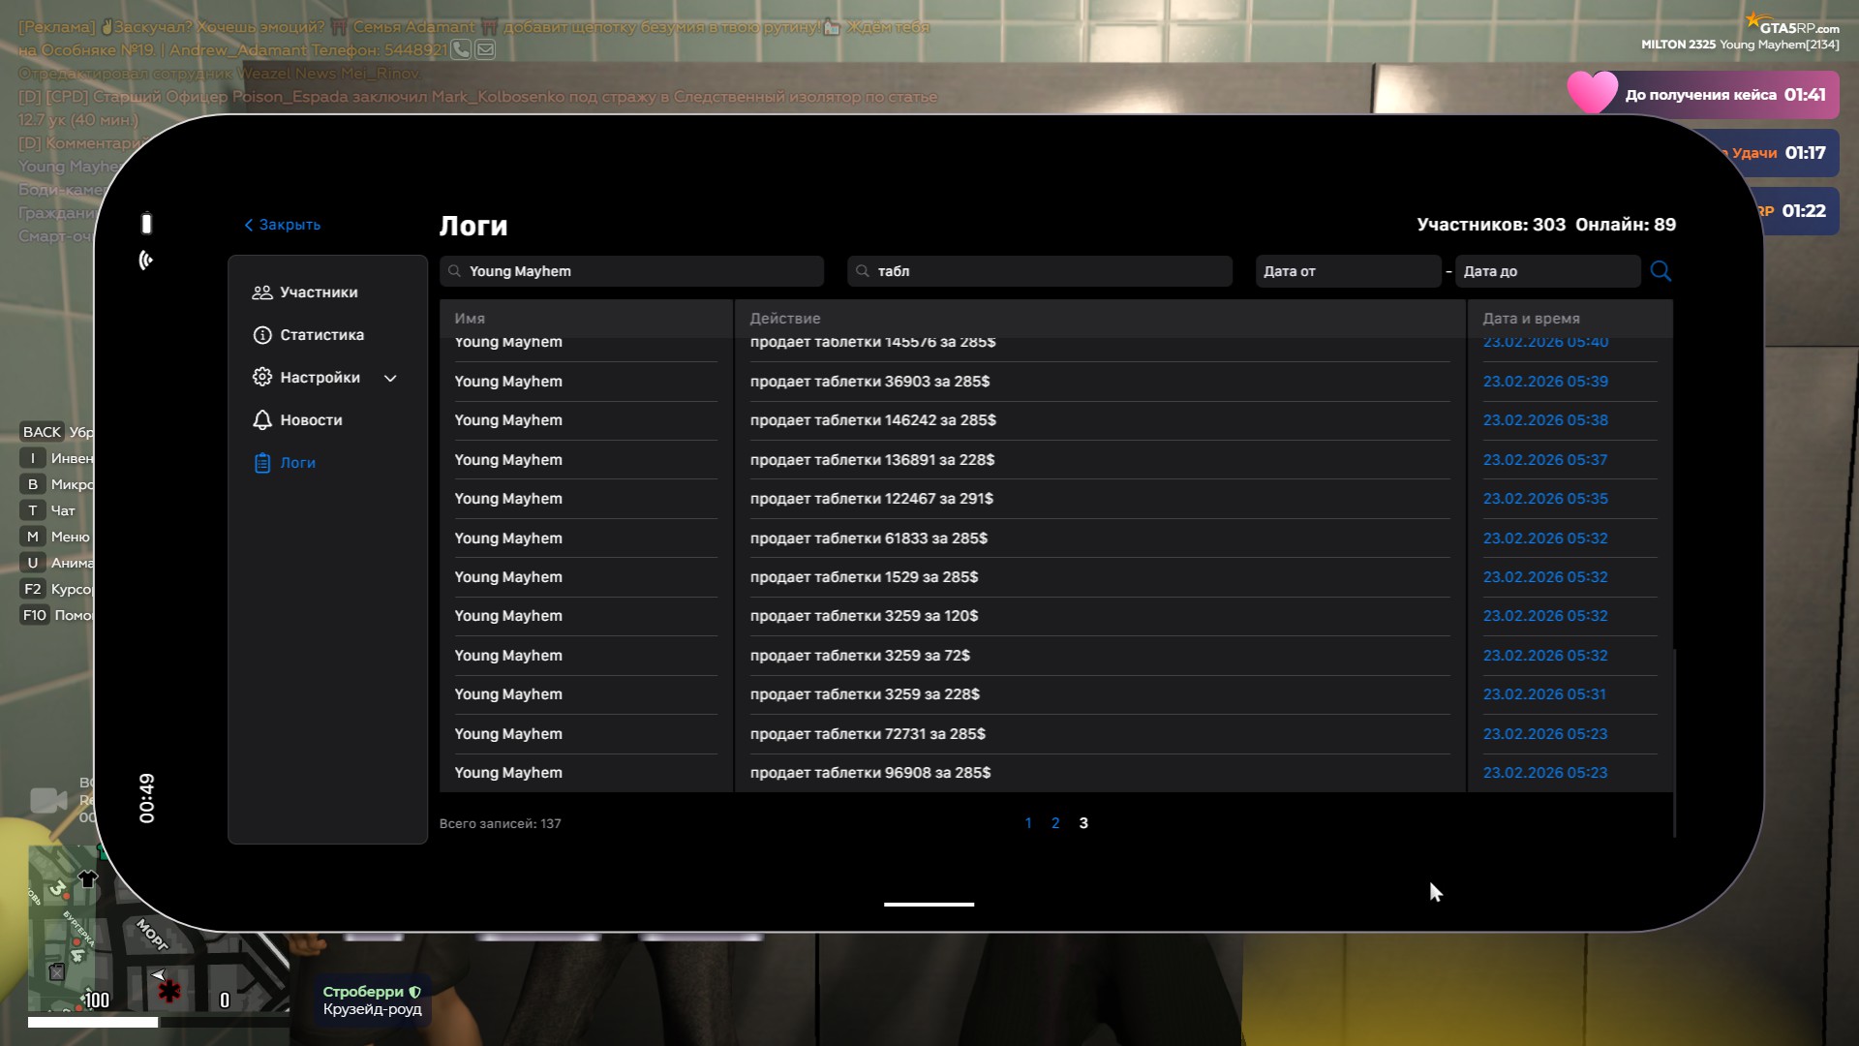Open the Дата от date picker

[1347, 271]
